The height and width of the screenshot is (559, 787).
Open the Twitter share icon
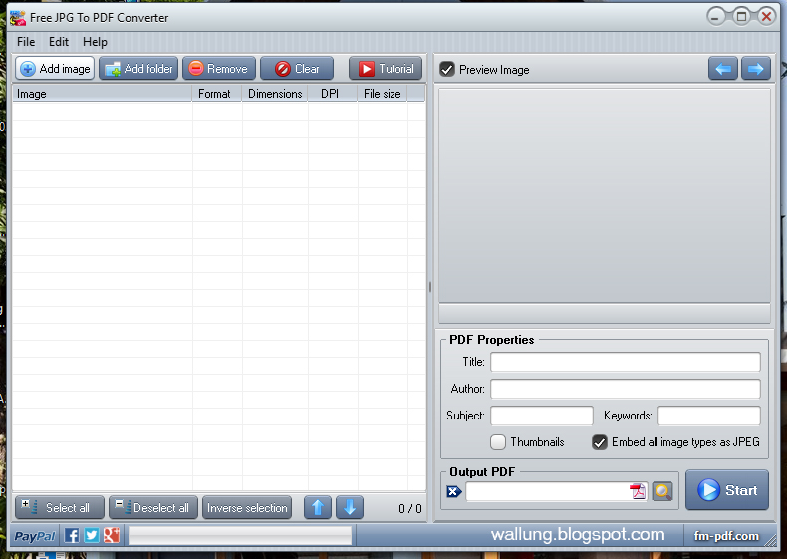[92, 536]
